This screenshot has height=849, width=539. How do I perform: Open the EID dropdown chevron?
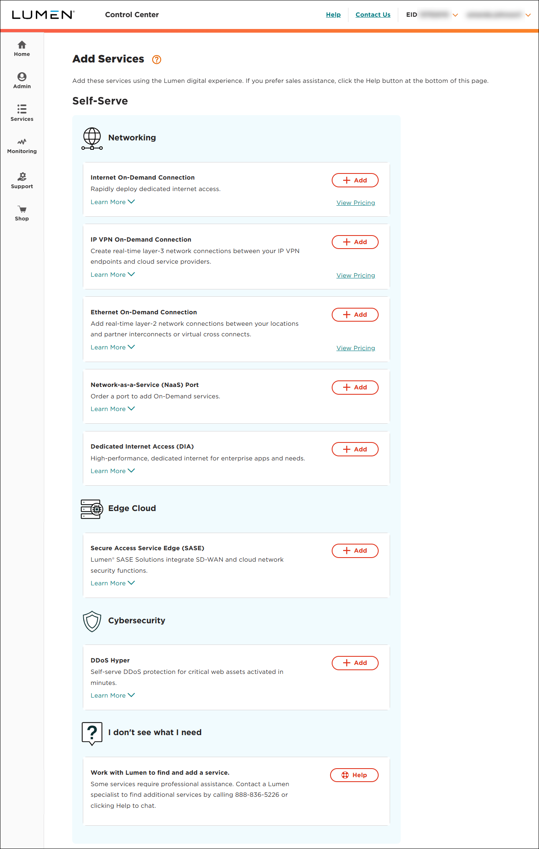[x=455, y=15]
